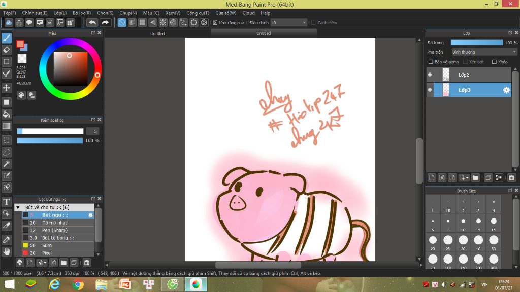This screenshot has width=520, height=292.
Task: Activate the rectangular Select tool
Action: coord(7,140)
